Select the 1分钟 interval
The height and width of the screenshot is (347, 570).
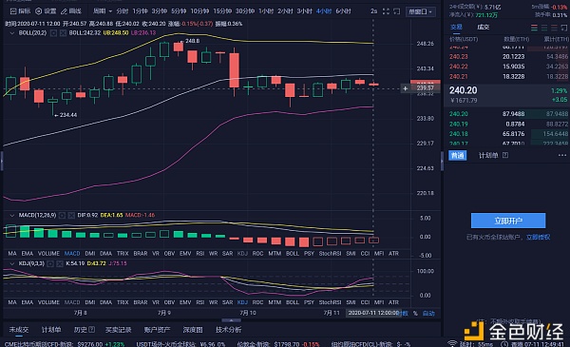point(140,11)
